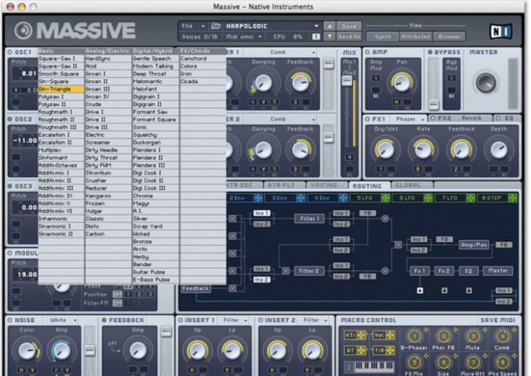531x376 pixels.
Task: Grab the 2 Env modulation crosshair handle
Action: (x=258, y=198)
